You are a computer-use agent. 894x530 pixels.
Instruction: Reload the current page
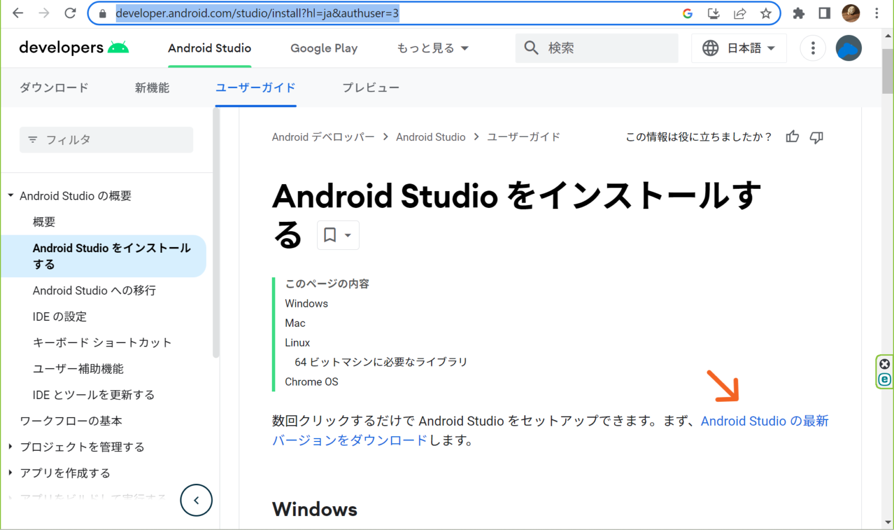(70, 13)
